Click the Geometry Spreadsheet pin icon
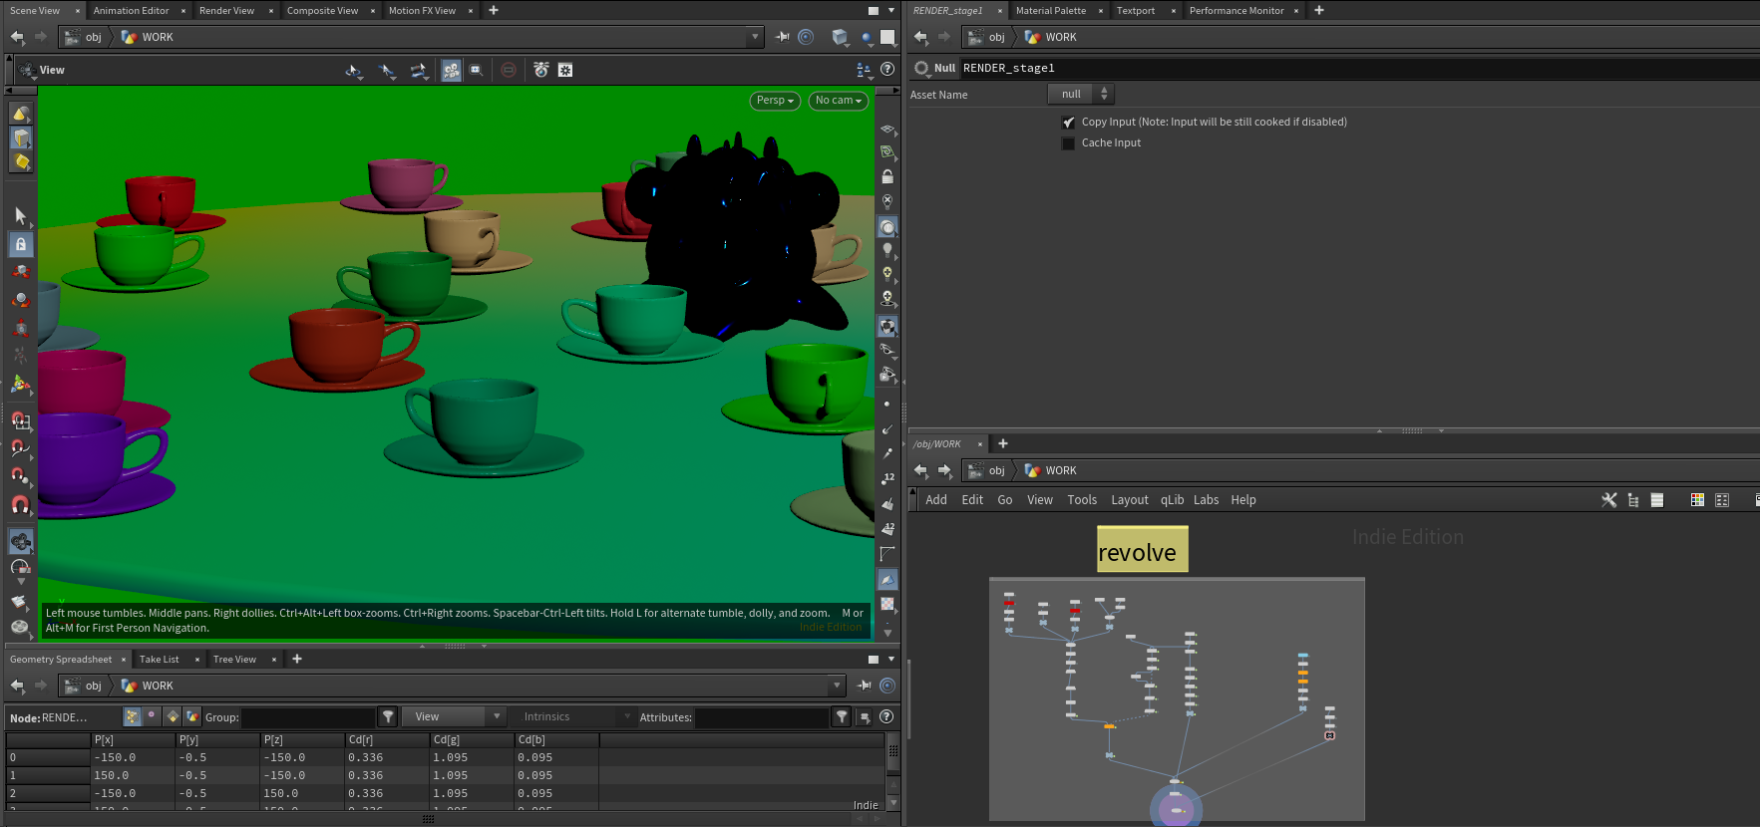1760x827 pixels. coord(865,686)
